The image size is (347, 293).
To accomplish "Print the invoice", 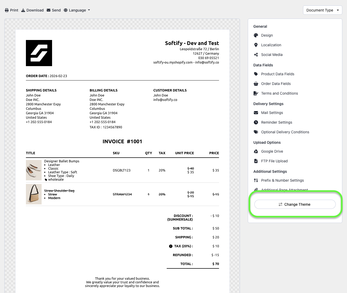I will point(12,10).
